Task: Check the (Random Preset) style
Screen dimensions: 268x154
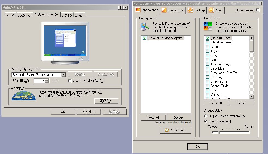Action: pyautogui.click(x=208, y=42)
